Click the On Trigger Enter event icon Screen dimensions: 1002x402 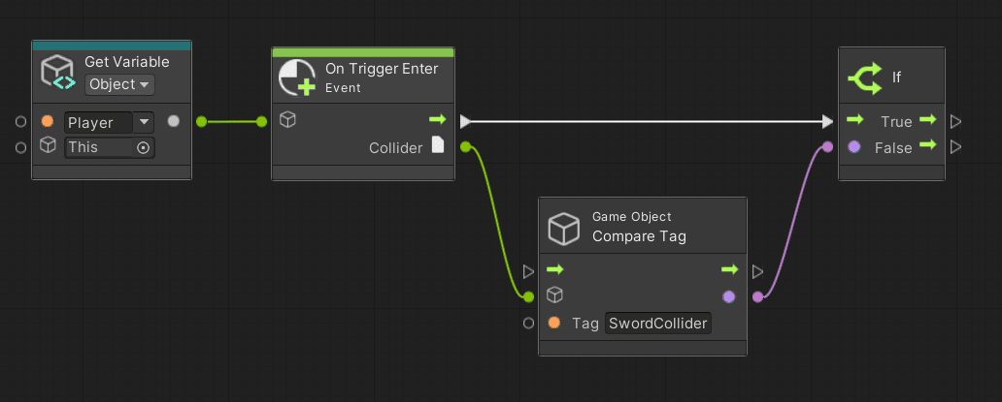tap(297, 77)
